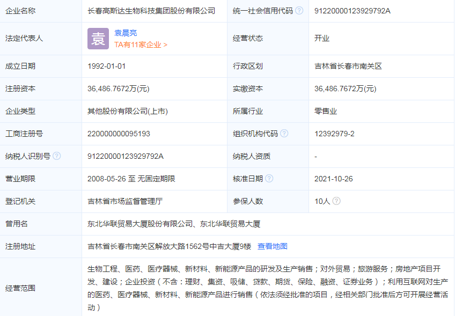Click the 纳税人资质 label cell
Screen dimensions: 455x316
(268, 157)
